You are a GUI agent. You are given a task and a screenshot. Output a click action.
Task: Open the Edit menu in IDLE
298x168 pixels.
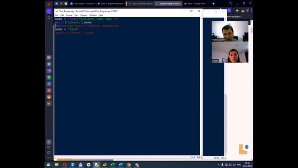point(62,15)
